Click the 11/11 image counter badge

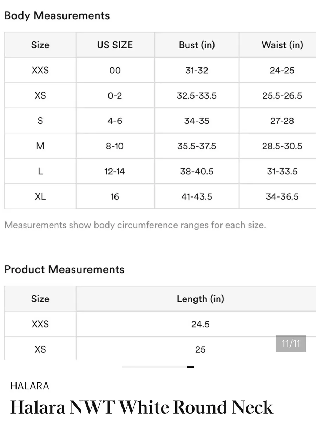tap(291, 343)
